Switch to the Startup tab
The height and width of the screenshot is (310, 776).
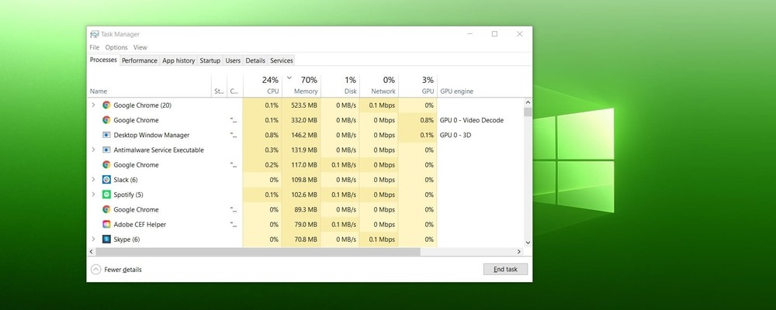click(x=210, y=60)
